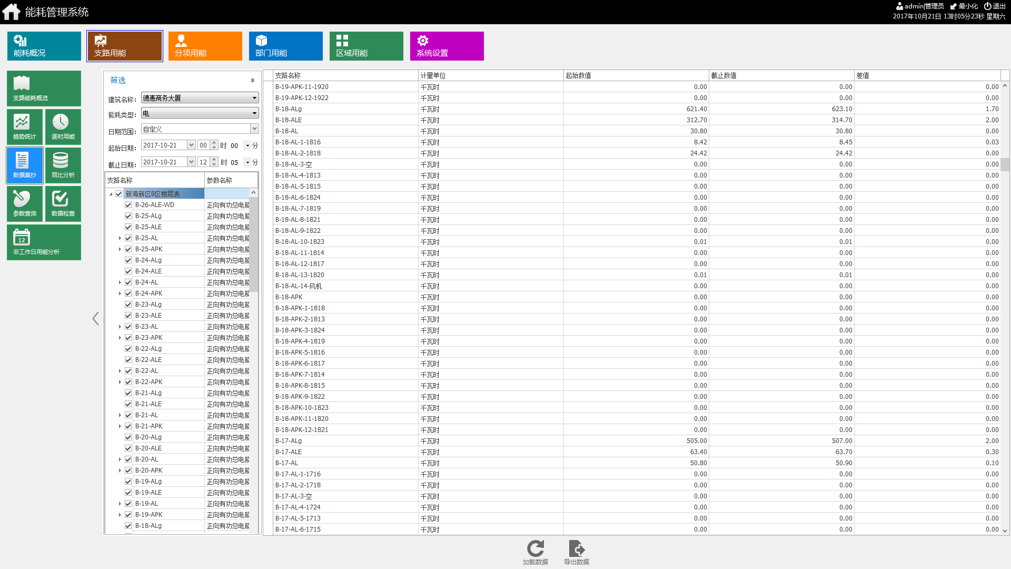Viewport: 1011px width, 569px height.
Task: Click the data table vertical scrollbar
Action: (x=1005, y=308)
